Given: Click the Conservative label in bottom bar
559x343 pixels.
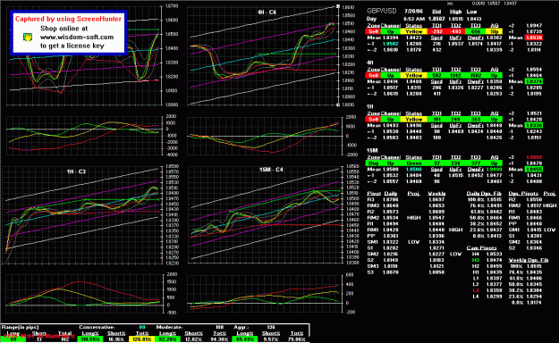Looking at the screenshot, I should coord(97,327).
